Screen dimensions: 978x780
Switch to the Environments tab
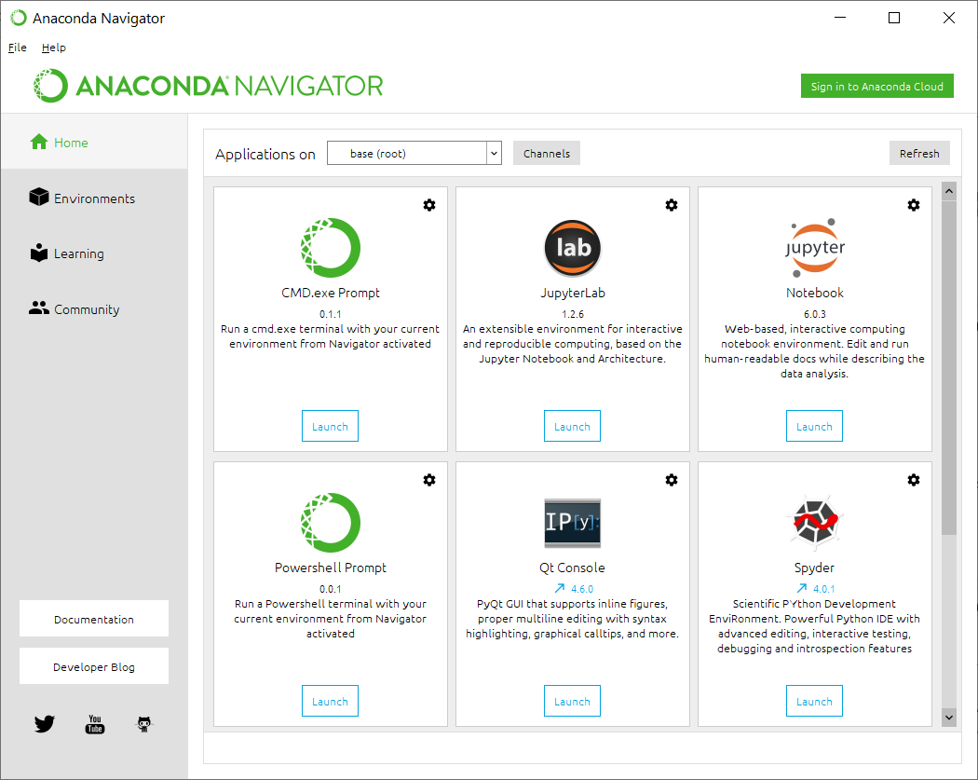[94, 198]
